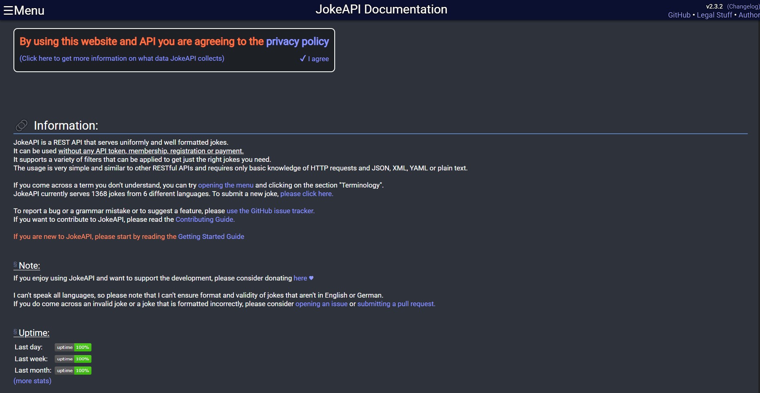Click 'submitting a pull request' link
Viewport: 760px width, 393px height.
396,304
